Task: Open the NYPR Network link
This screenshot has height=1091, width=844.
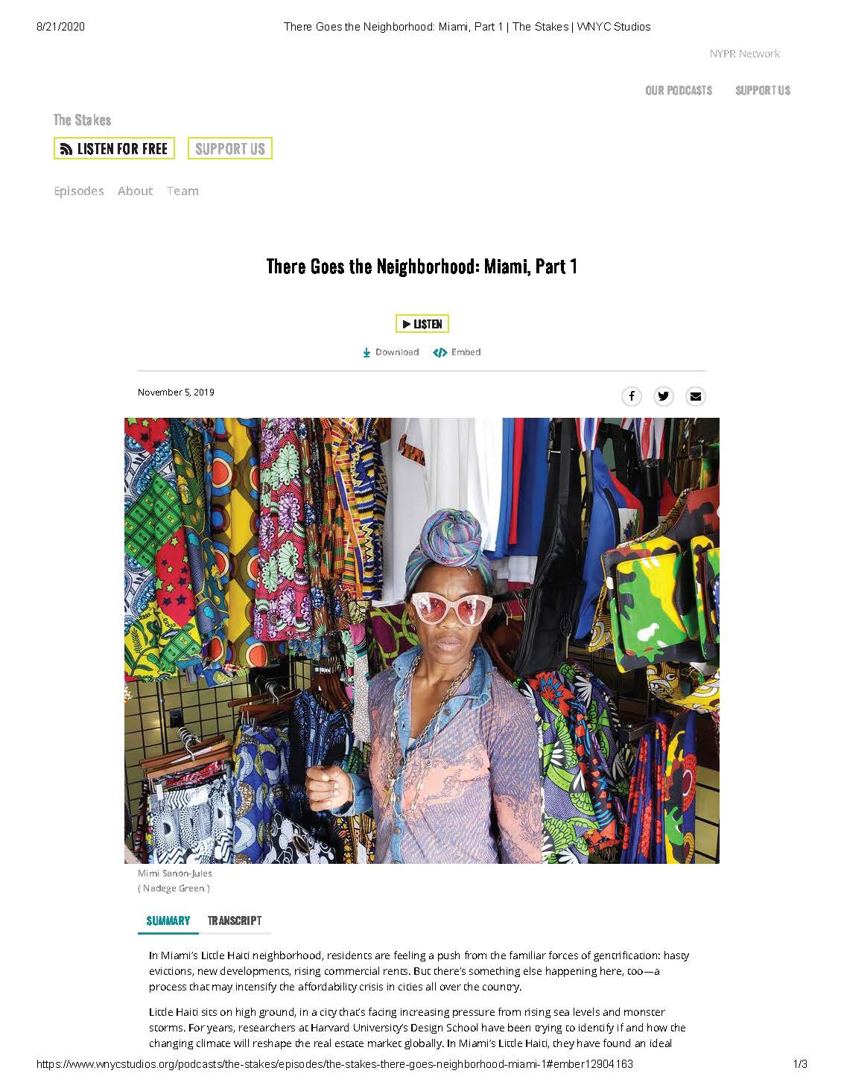Action: [x=745, y=54]
